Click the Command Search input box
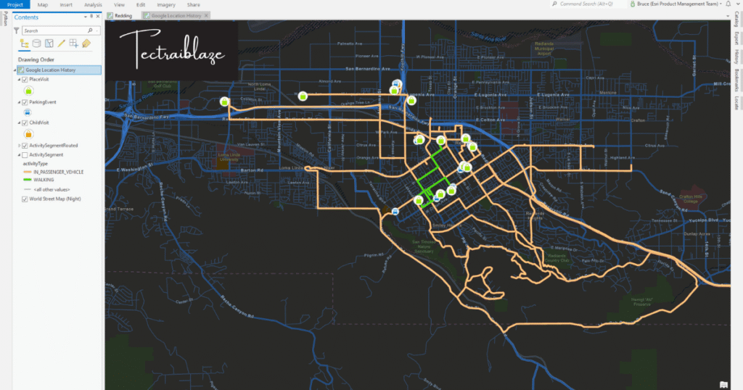The height and width of the screenshot is (390, 743). (x=590, y=4)
